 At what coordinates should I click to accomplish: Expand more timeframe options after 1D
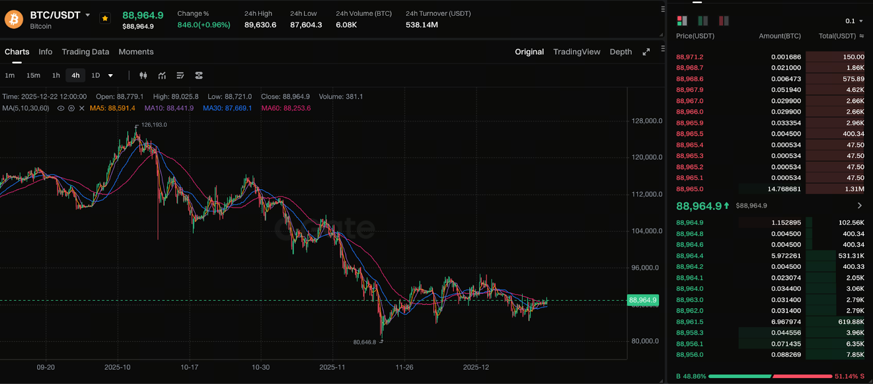click(x=110, y=75)
